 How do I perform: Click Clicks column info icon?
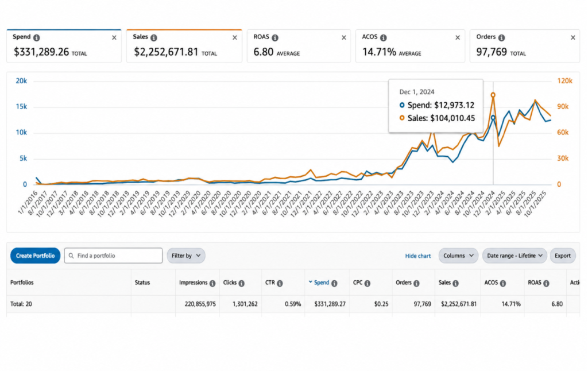[242, 283]
